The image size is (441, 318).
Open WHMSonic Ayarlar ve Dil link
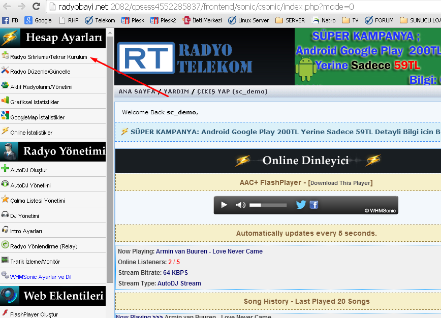pyautogui.click(x=41, y=277)
